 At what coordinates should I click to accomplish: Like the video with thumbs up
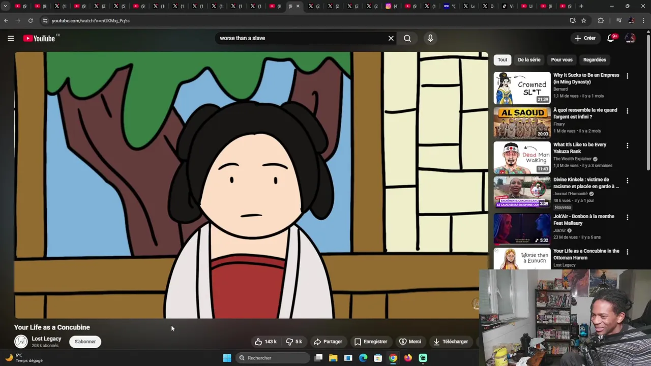(266, 342)
